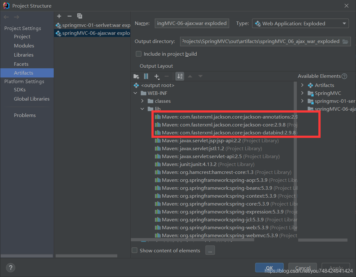Browse output directory with folder icon

click(x=345, y=41)
